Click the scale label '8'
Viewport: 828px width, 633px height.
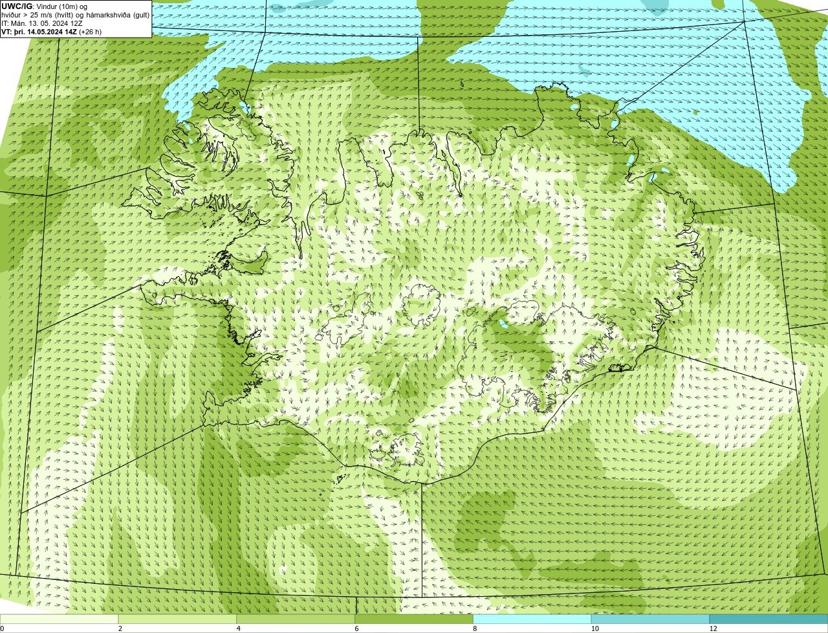(x=475, y=628)
